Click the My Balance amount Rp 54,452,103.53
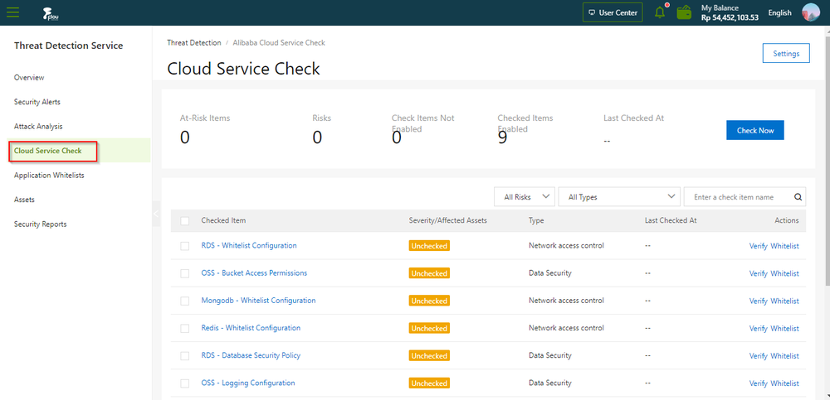The image size is (830, 400). (730, 17)
